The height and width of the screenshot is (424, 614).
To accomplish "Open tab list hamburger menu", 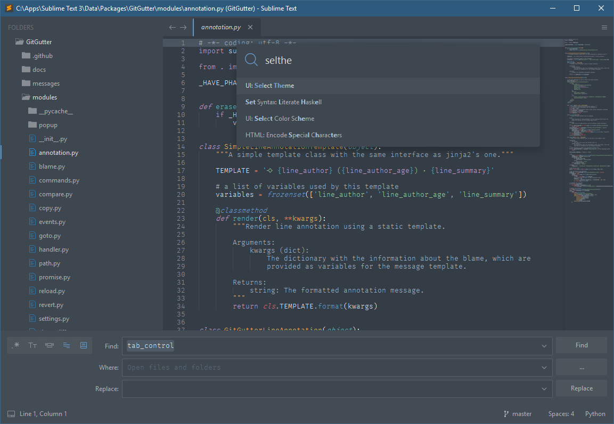I will click(x=604, y=27).
